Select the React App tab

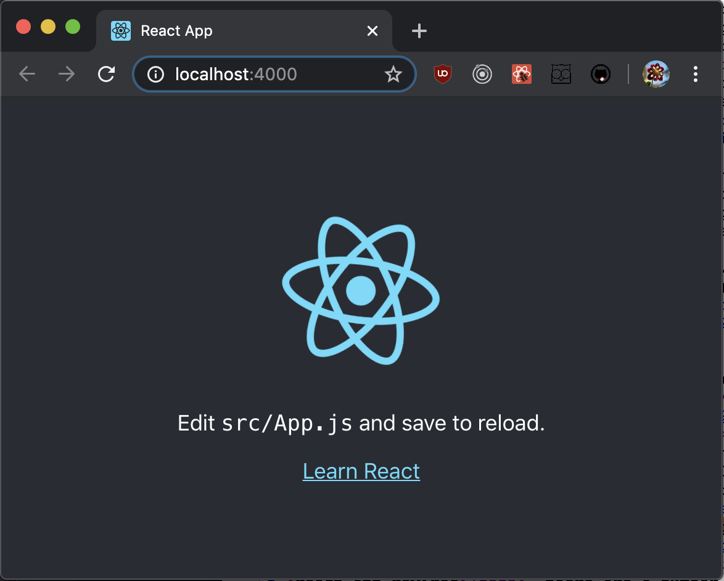(x=244, y=31)
